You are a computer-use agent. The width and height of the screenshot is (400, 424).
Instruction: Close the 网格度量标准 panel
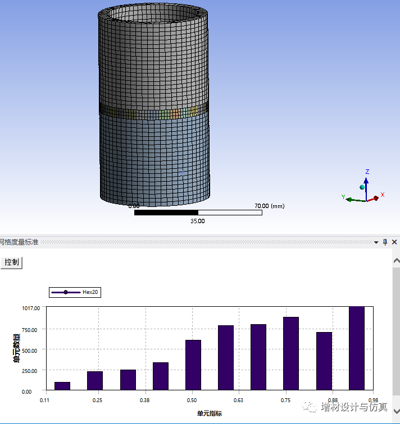pos(394,242)
